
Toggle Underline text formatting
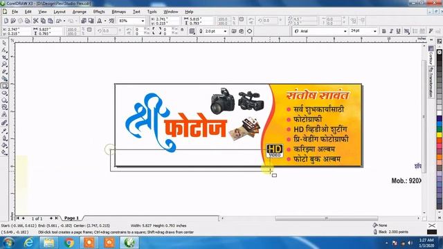click(399, 31)
